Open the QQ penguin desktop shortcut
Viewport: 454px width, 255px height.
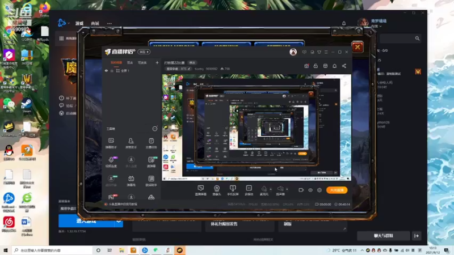[9, 152]
